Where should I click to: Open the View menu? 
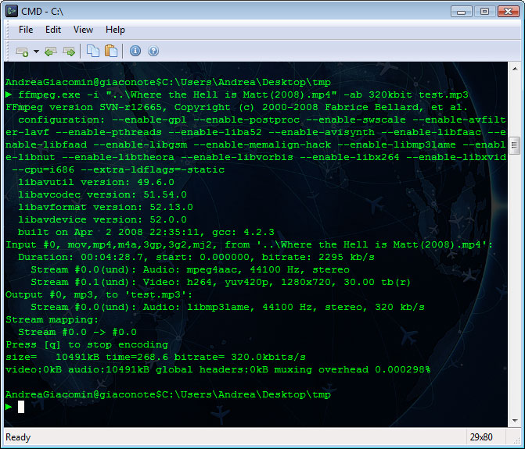pyautogui.click(x=83, y=30)
